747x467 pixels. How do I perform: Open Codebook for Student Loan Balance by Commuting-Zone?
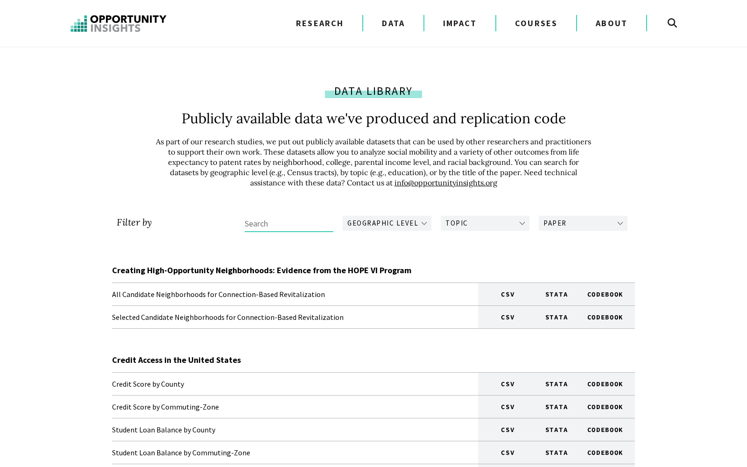coord(605,453)
